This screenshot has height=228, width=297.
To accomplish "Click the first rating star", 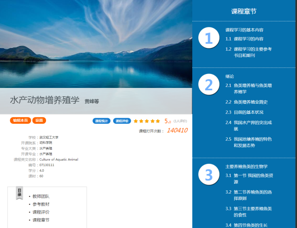I will coord(136,121).
